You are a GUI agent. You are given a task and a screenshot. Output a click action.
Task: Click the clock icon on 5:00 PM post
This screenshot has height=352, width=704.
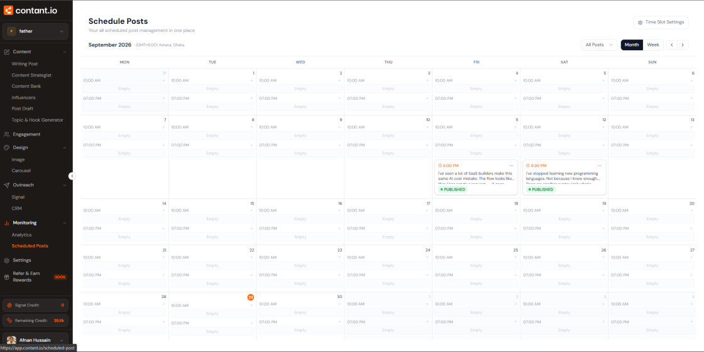tap(440, 166)
